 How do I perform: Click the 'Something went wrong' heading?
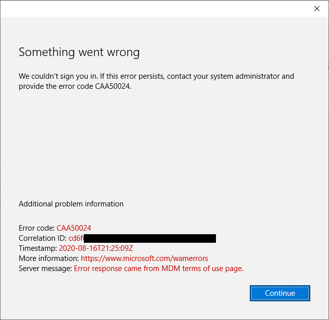point(79,52)
